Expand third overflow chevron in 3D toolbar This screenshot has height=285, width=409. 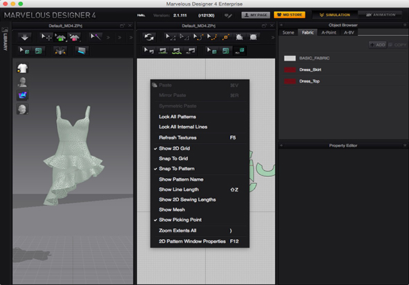(x=131, y=38)
